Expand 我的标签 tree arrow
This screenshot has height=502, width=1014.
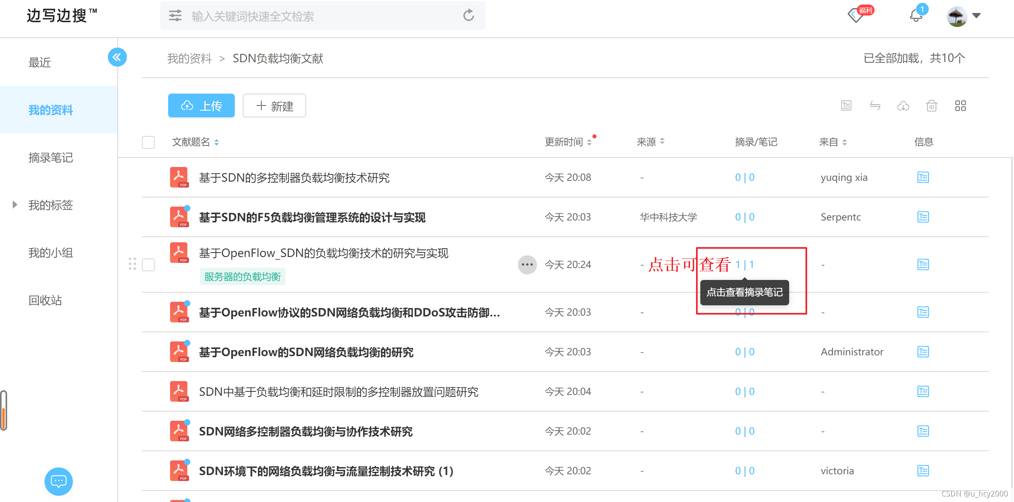[x=15, y=205]
